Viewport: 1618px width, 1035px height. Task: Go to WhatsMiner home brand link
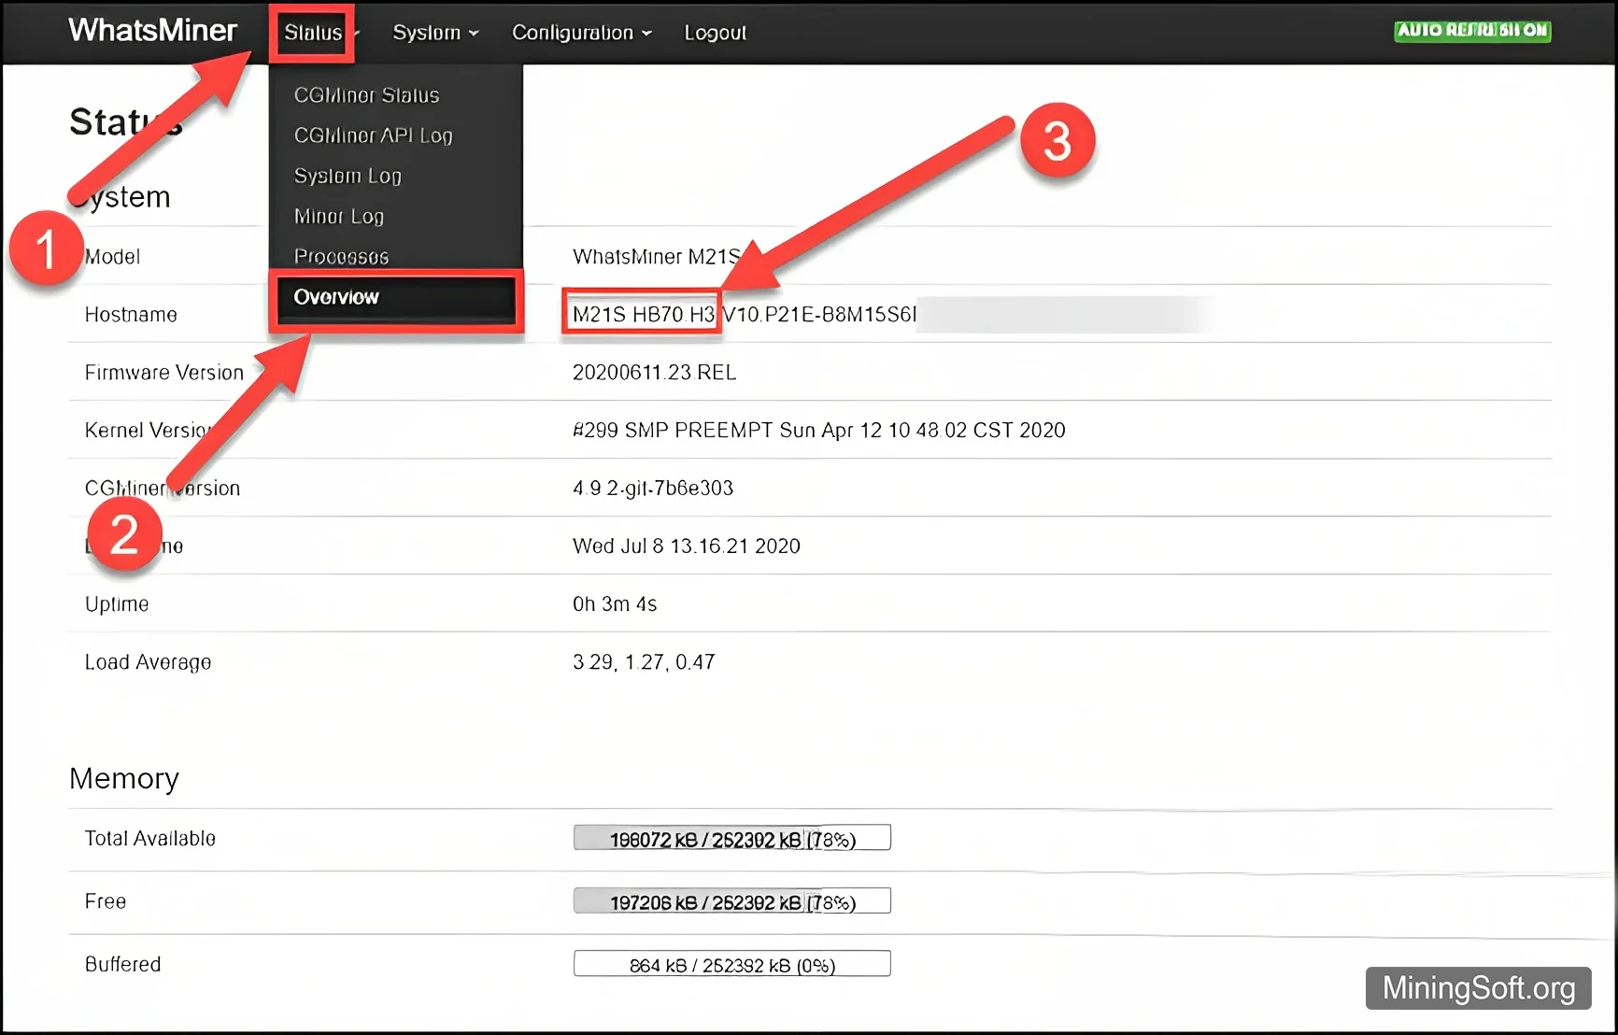(x=152, y=31)
